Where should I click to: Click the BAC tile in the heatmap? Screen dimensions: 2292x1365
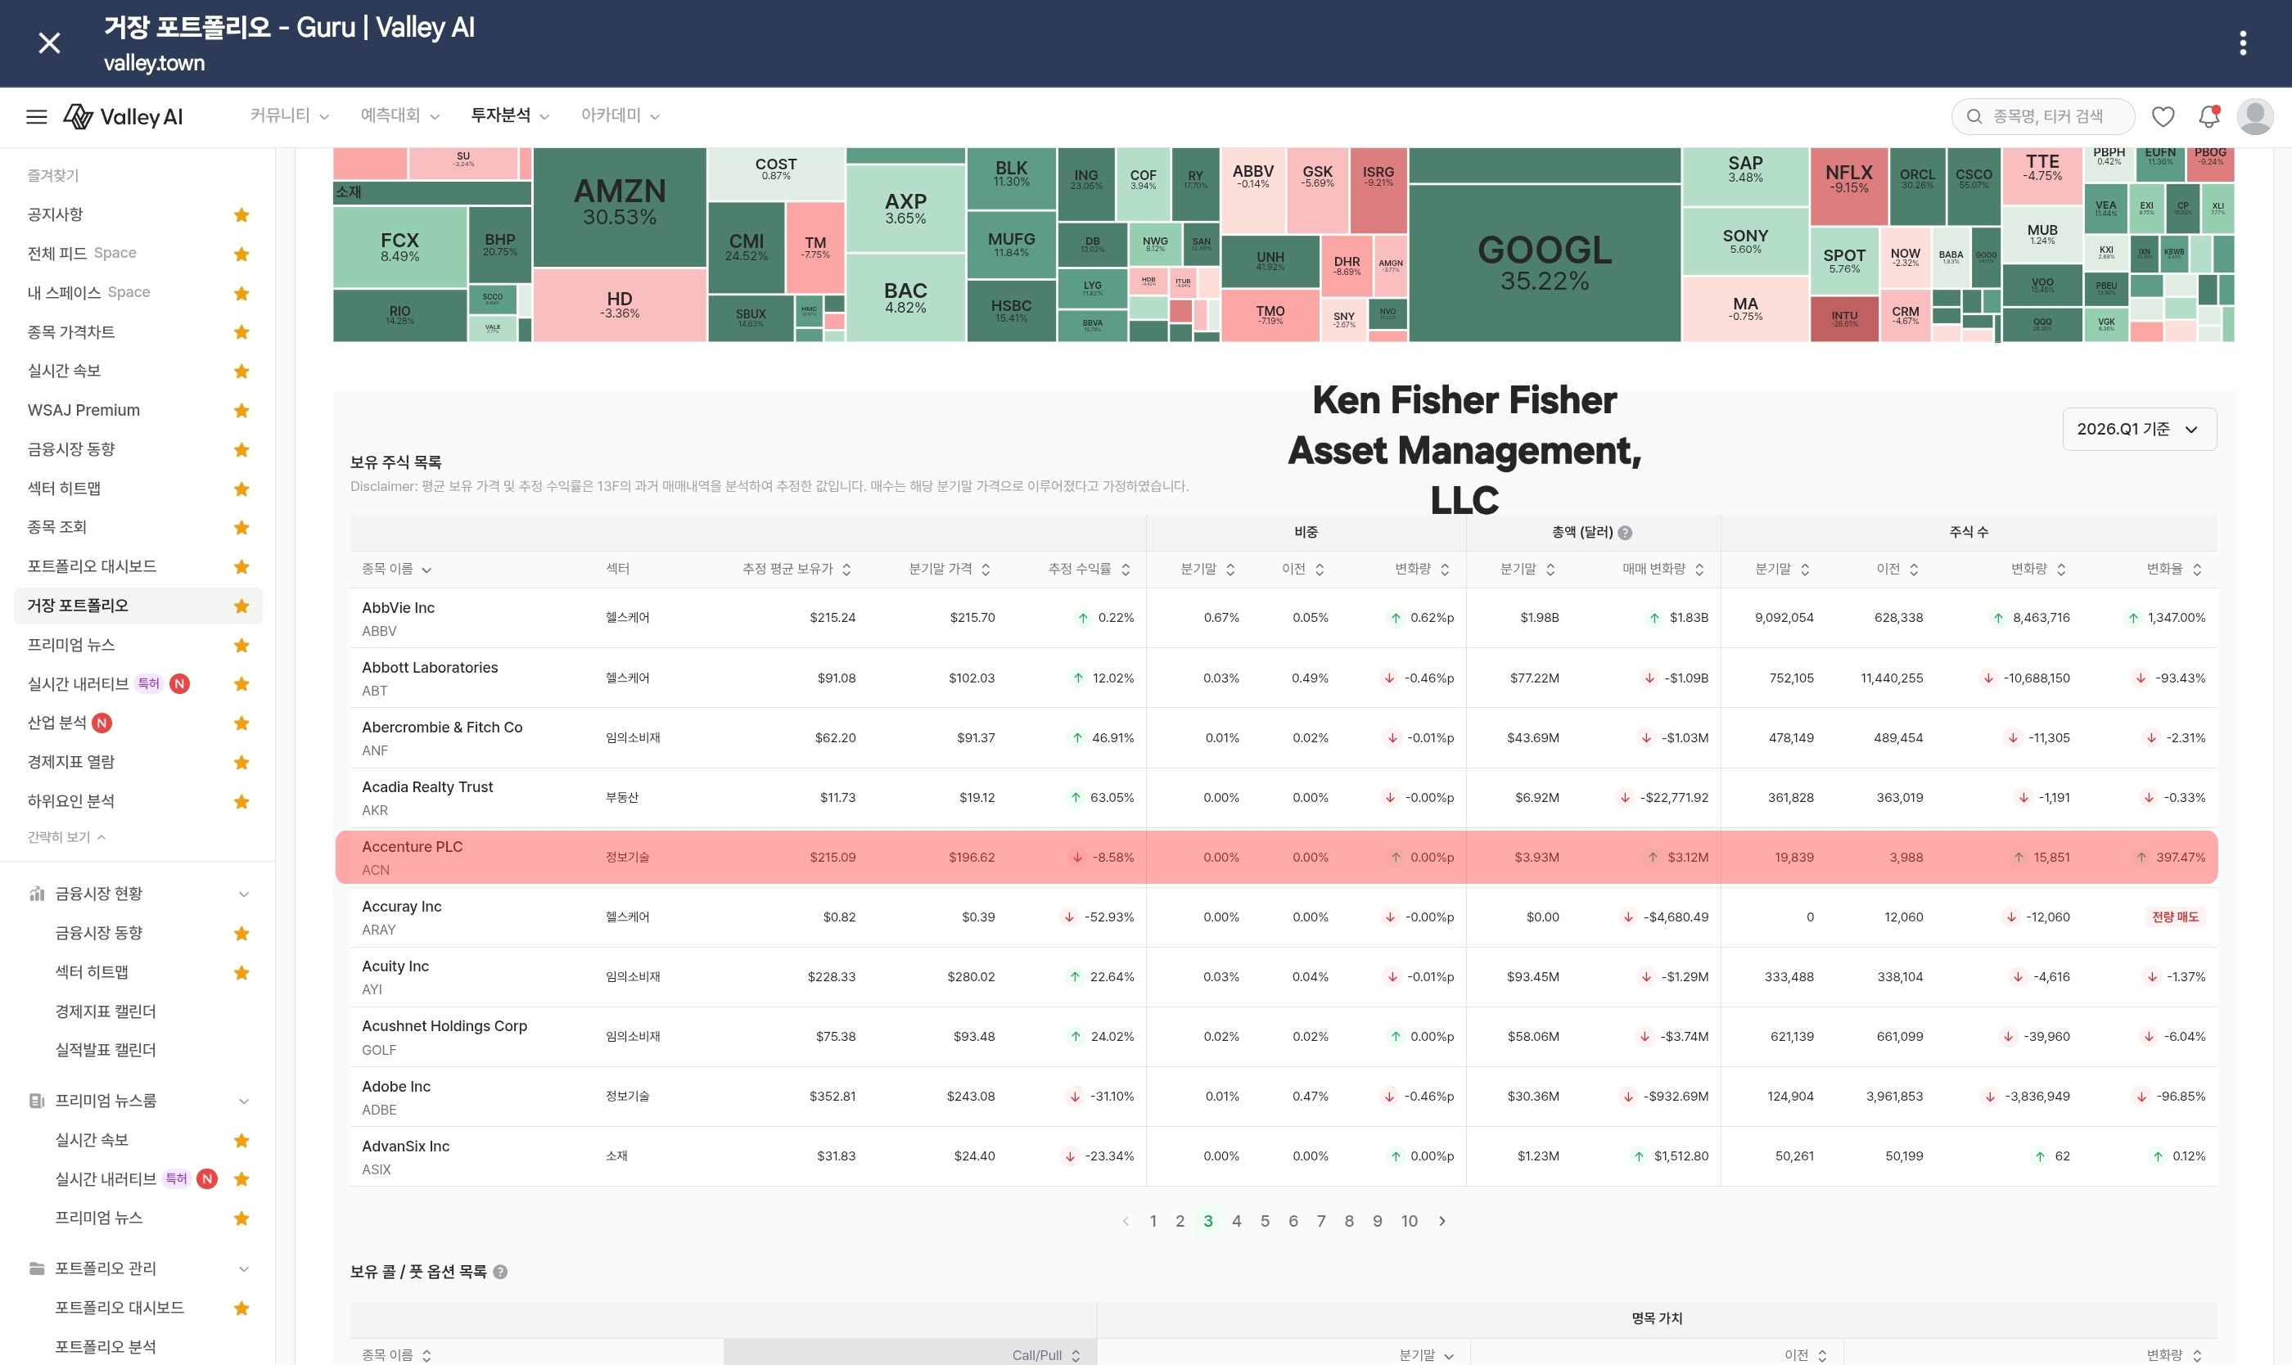pyautogui.click(x=905, y=298)
